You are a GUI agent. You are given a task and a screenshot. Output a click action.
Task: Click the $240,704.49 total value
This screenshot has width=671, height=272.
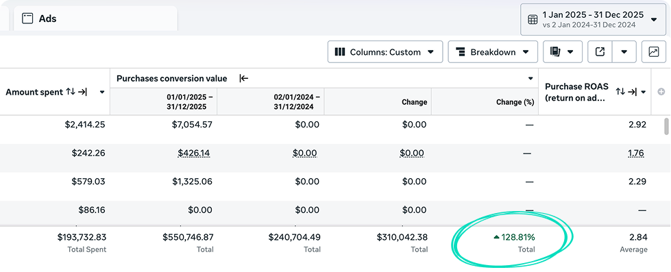tap(295, 237)
